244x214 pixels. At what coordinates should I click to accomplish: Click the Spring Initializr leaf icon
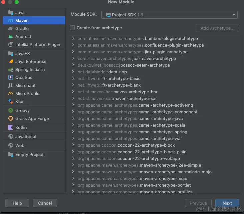tap(11, 70)
